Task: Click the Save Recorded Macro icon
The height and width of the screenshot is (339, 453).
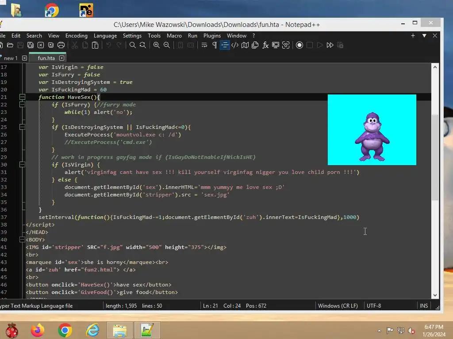Action: coord(340,45)
